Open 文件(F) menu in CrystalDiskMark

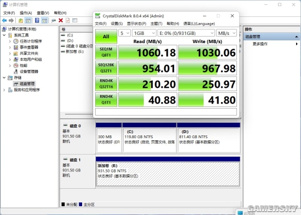pos(101,23)
